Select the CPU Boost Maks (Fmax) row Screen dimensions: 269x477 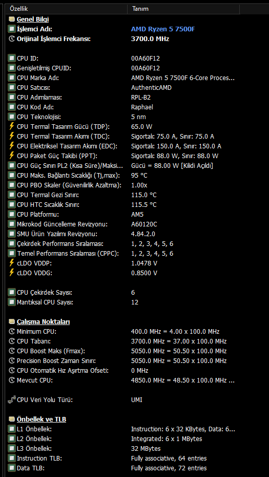[x=137, y=351]
